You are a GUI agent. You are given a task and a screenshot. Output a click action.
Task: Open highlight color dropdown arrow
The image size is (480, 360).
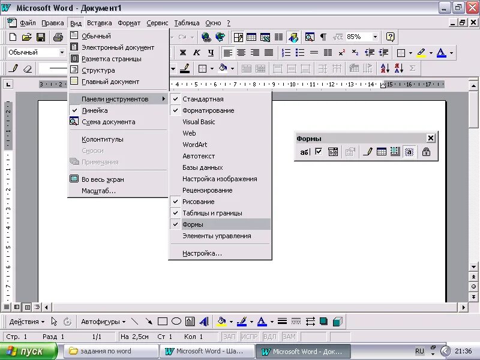coord(431,53)
